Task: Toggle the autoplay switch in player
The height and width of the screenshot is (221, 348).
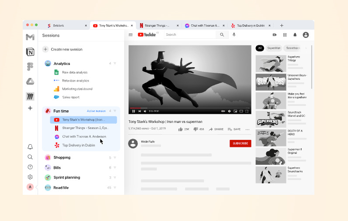Action: [223, 111]
